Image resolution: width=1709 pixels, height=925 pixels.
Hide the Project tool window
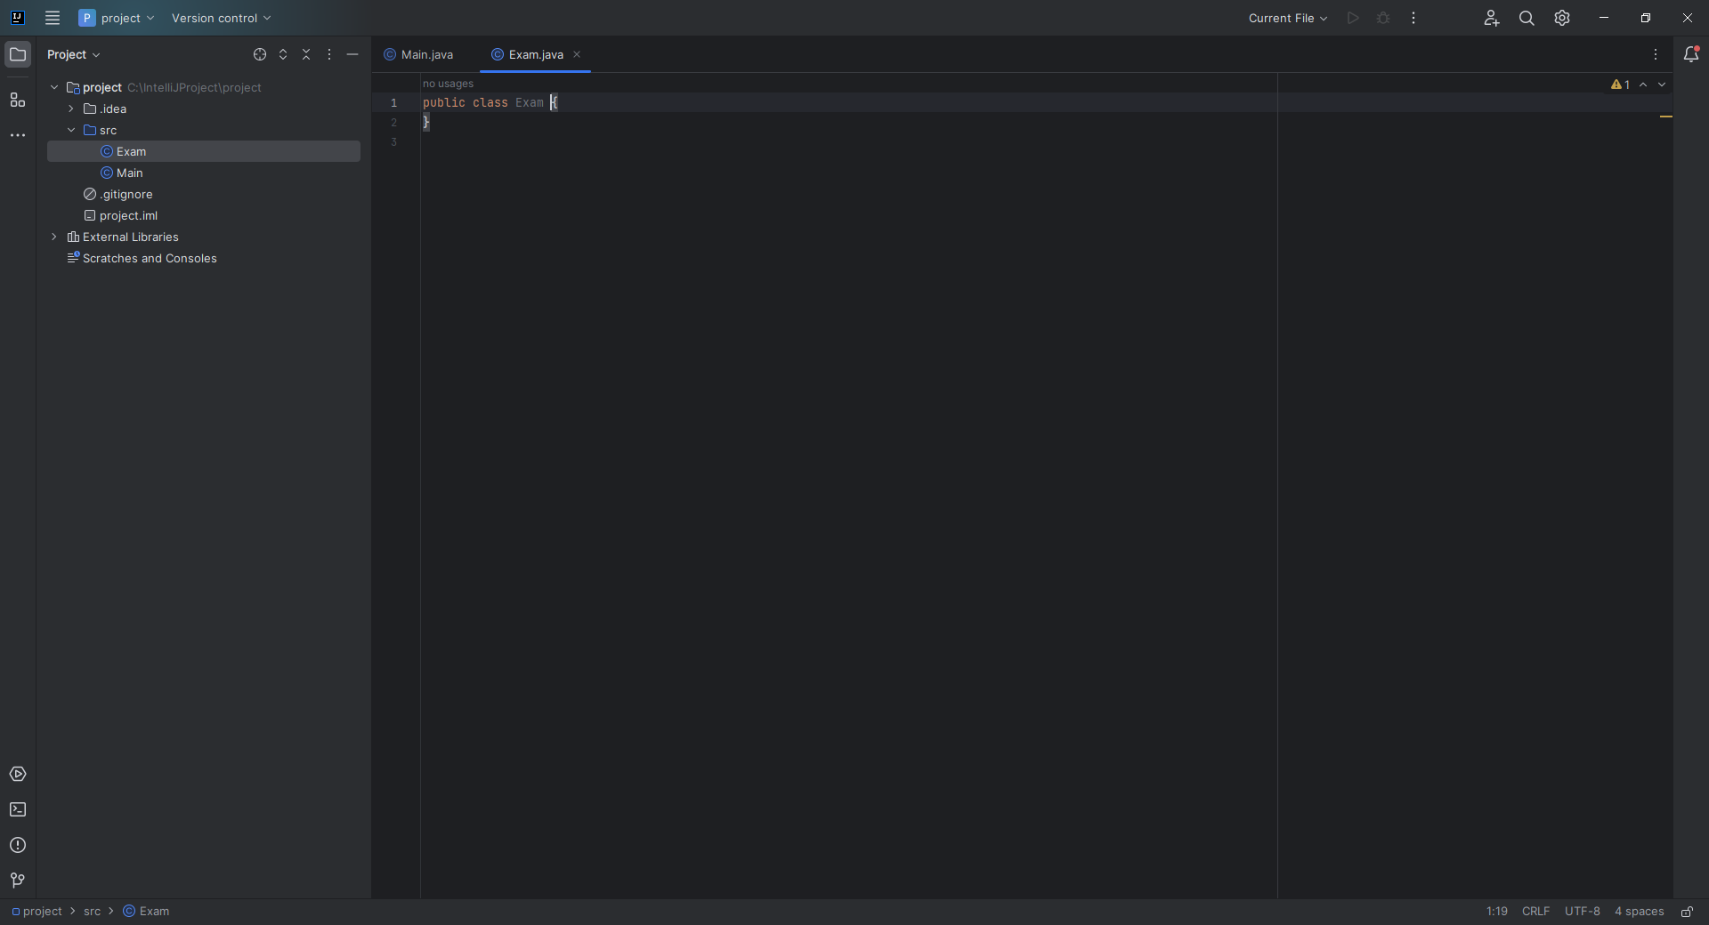click(x=352, y=55)
